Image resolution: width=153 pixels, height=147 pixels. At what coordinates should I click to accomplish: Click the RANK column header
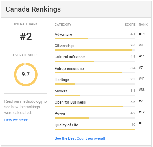tap(143, 25)
